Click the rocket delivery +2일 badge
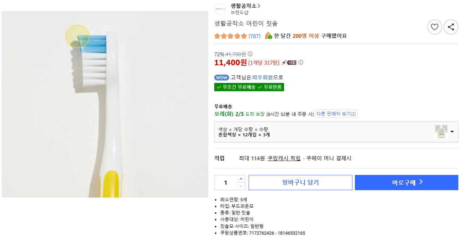 point(289,62)
